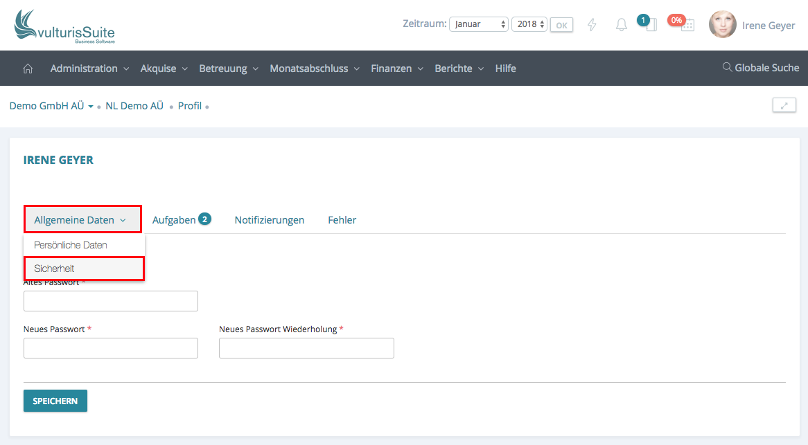
Task: Click the Neues Passwort input field
Action: tap(111, 348)
